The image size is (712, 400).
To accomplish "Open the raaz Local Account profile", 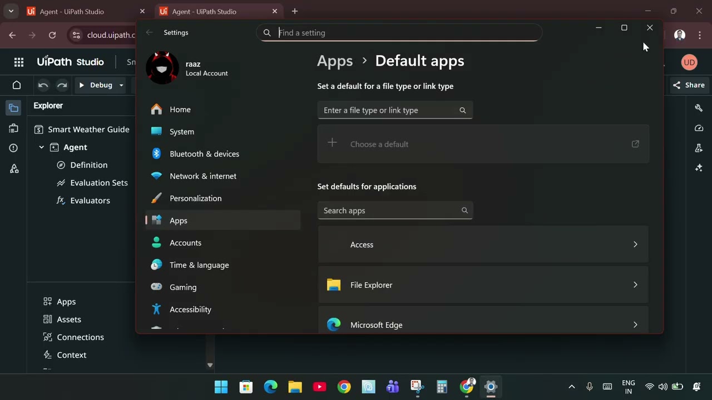I will coord(187,68).
